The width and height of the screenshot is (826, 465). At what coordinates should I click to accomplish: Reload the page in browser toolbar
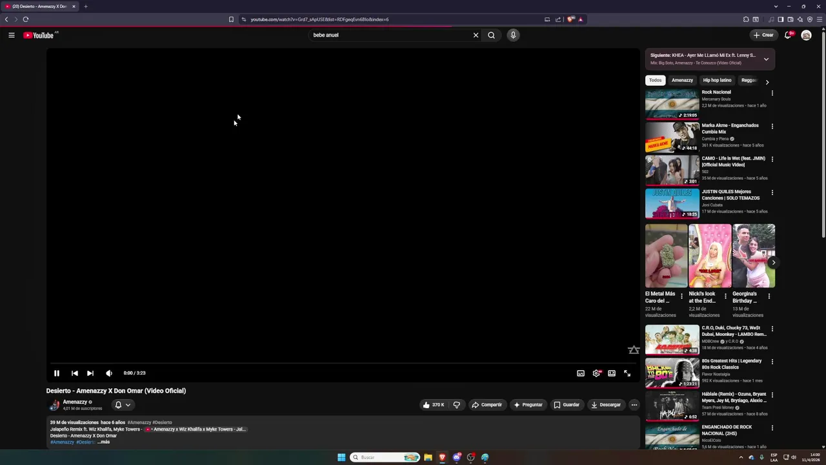pos(26,19)
